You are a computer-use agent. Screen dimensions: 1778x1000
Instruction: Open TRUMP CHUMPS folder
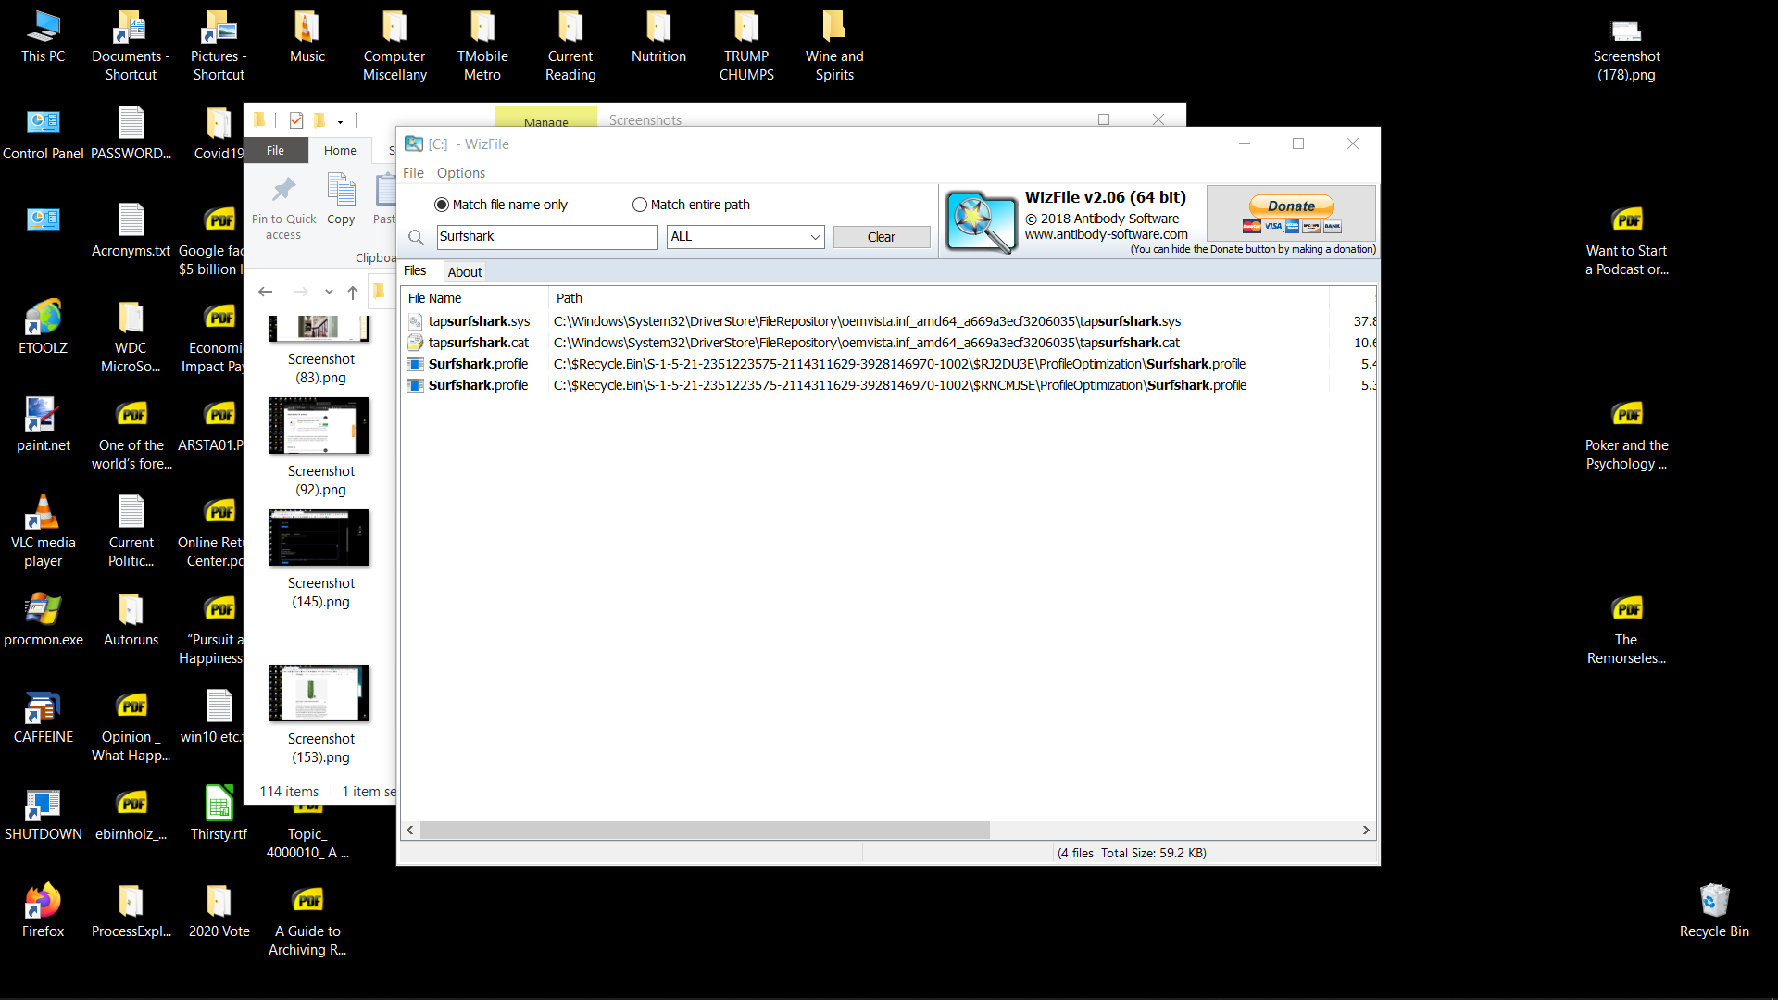(746, 45)
